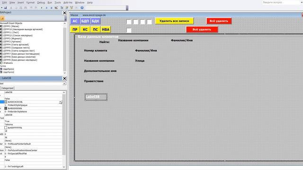Toggle Design Mode icon in the toolbar
303x170 pixels.
point(56,8)
